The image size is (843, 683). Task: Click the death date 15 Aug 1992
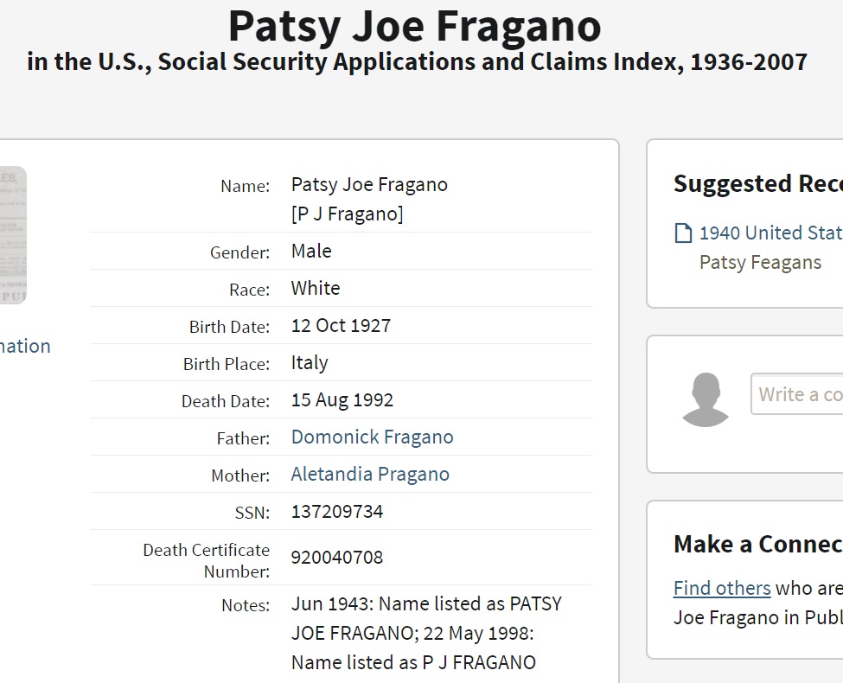tap(342, 400)
